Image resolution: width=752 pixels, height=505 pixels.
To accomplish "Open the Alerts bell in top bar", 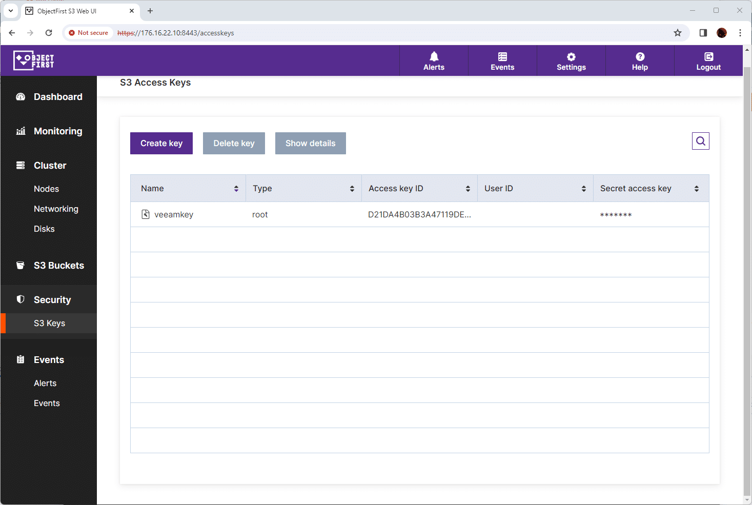I will (x=434, y=61).
